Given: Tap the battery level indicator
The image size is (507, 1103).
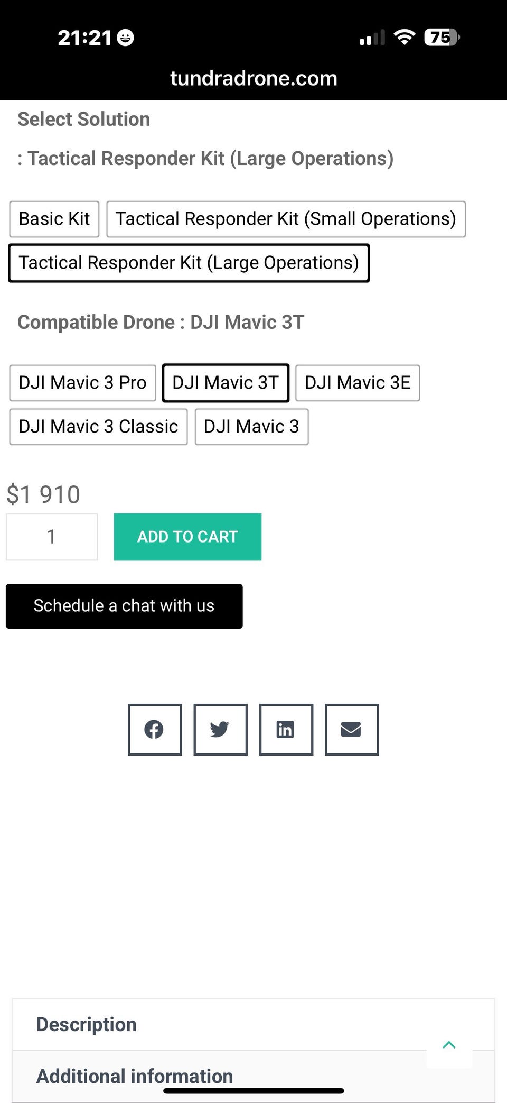Looking at the screenshot, I should pos(442,37).
